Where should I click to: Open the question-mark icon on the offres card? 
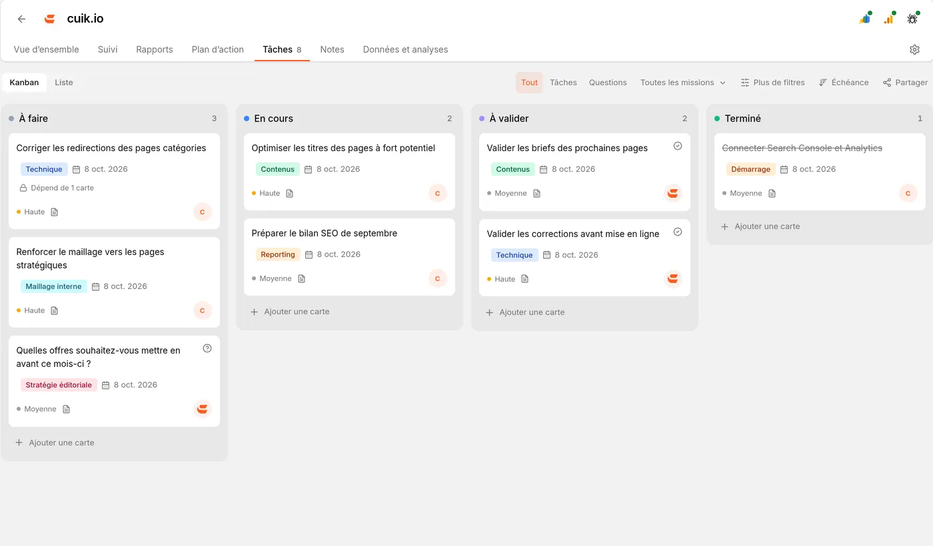207,348
